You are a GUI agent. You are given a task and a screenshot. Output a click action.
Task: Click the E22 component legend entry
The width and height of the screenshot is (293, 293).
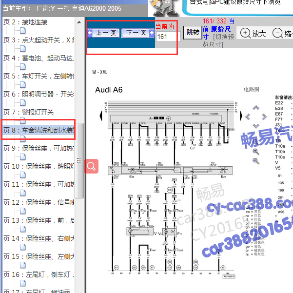[x=279, y=103]
